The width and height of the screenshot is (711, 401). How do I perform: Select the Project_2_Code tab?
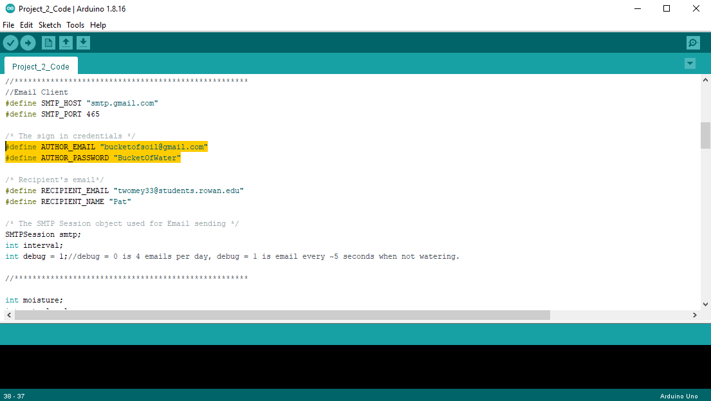click(41, 66)
